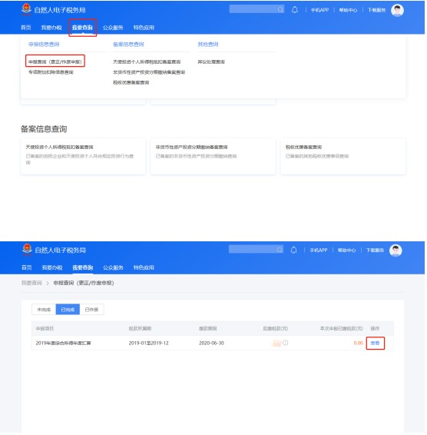Image resolution: width=427 pixels, height=435 pixels.
Task: Open 申报查询（更正/作废申报） in the dropdown menu
Action: coord(55,61)
